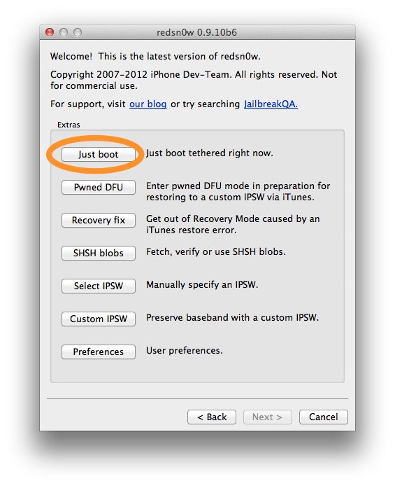Choose the Select IPSW button

99,286
